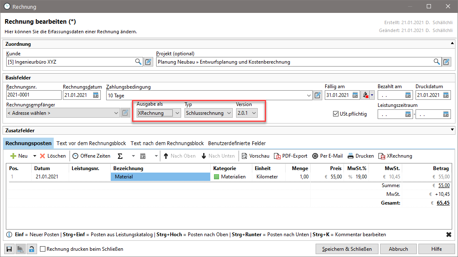Image resolution: width=458 pixels, height=257 pixels.
Task: Click the padlock icon in bottom bar
Action: (x=32, y=249)
